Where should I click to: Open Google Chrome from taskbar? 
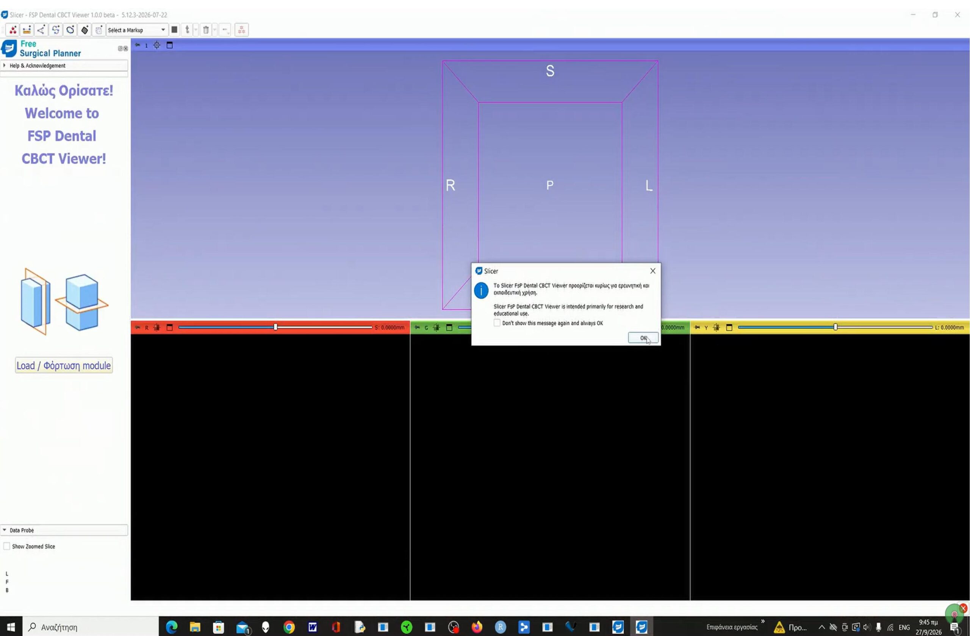(x=289, y=627)
